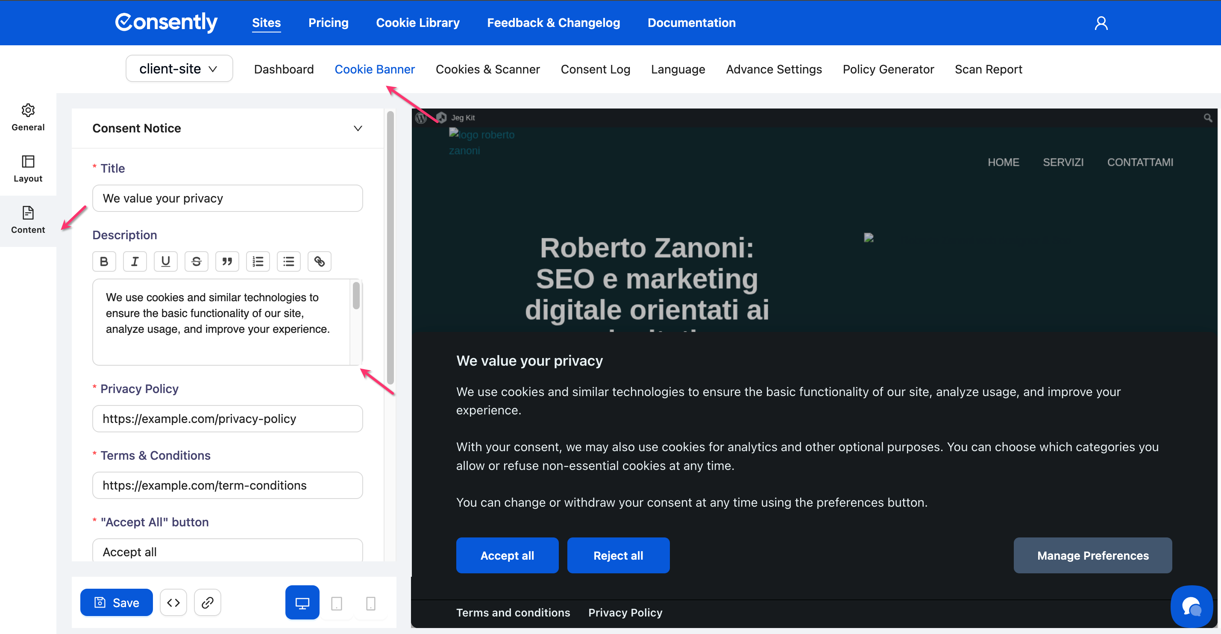1221x634 pixels.
Task: Open the embed code icon button
Action: coord(173,602)
